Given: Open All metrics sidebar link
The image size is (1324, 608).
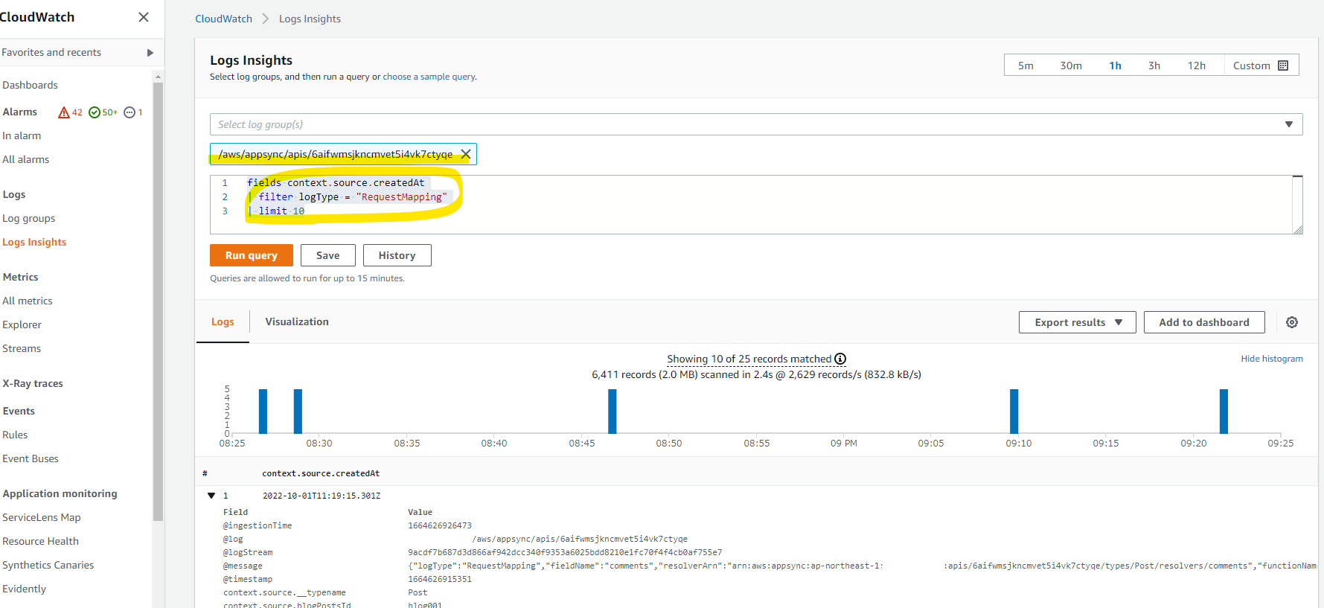Looking at the screenshot, I should click(x=28, y=301).
